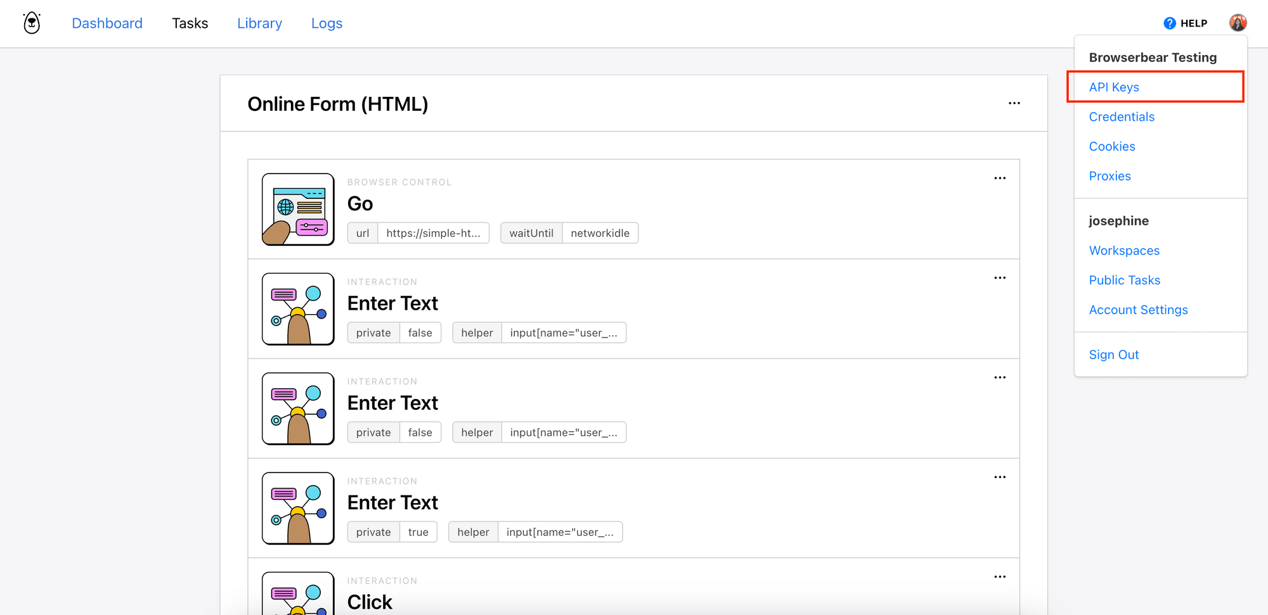Image resolution: width=1268 pixels, height=615 pixels.
Task: Open the Online Form options menu
Action: (x=1014, y=103)
